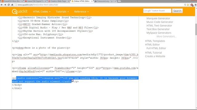Viewport: 197px width, 110px height.
Task: Click the browser back arrow
Action: (2, 5)
